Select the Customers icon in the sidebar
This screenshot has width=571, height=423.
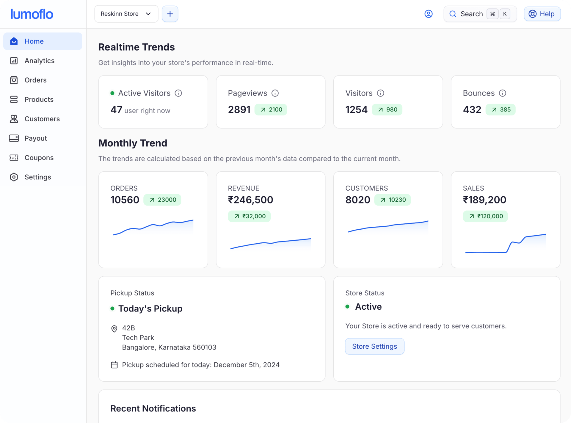(14, 119)
